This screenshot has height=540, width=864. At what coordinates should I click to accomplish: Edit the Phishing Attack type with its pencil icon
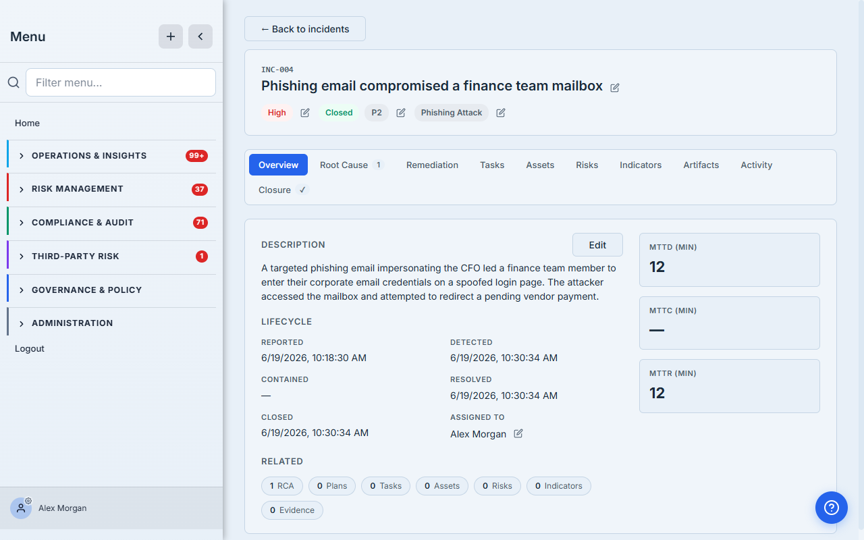click(501, 113)
